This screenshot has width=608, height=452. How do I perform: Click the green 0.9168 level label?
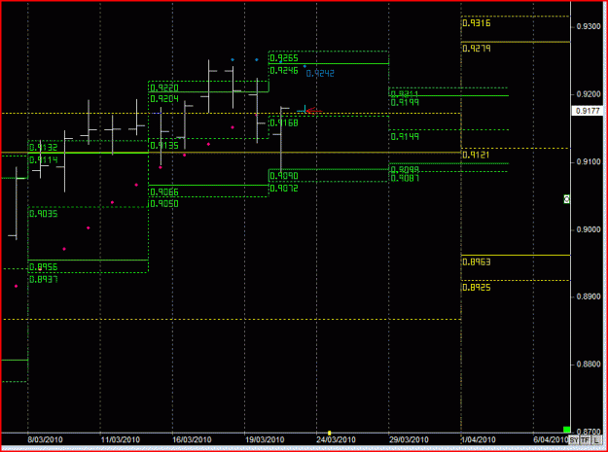pyautogui.click(x=284, y=122)
